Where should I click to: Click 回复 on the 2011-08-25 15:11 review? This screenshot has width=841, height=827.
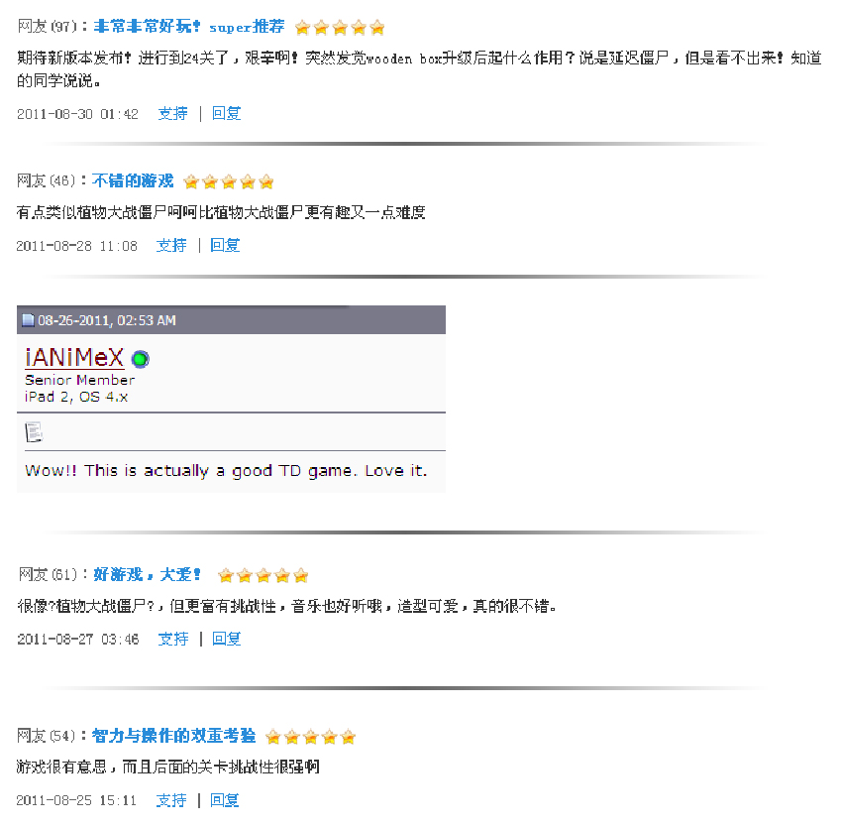(x=224, y=800)
